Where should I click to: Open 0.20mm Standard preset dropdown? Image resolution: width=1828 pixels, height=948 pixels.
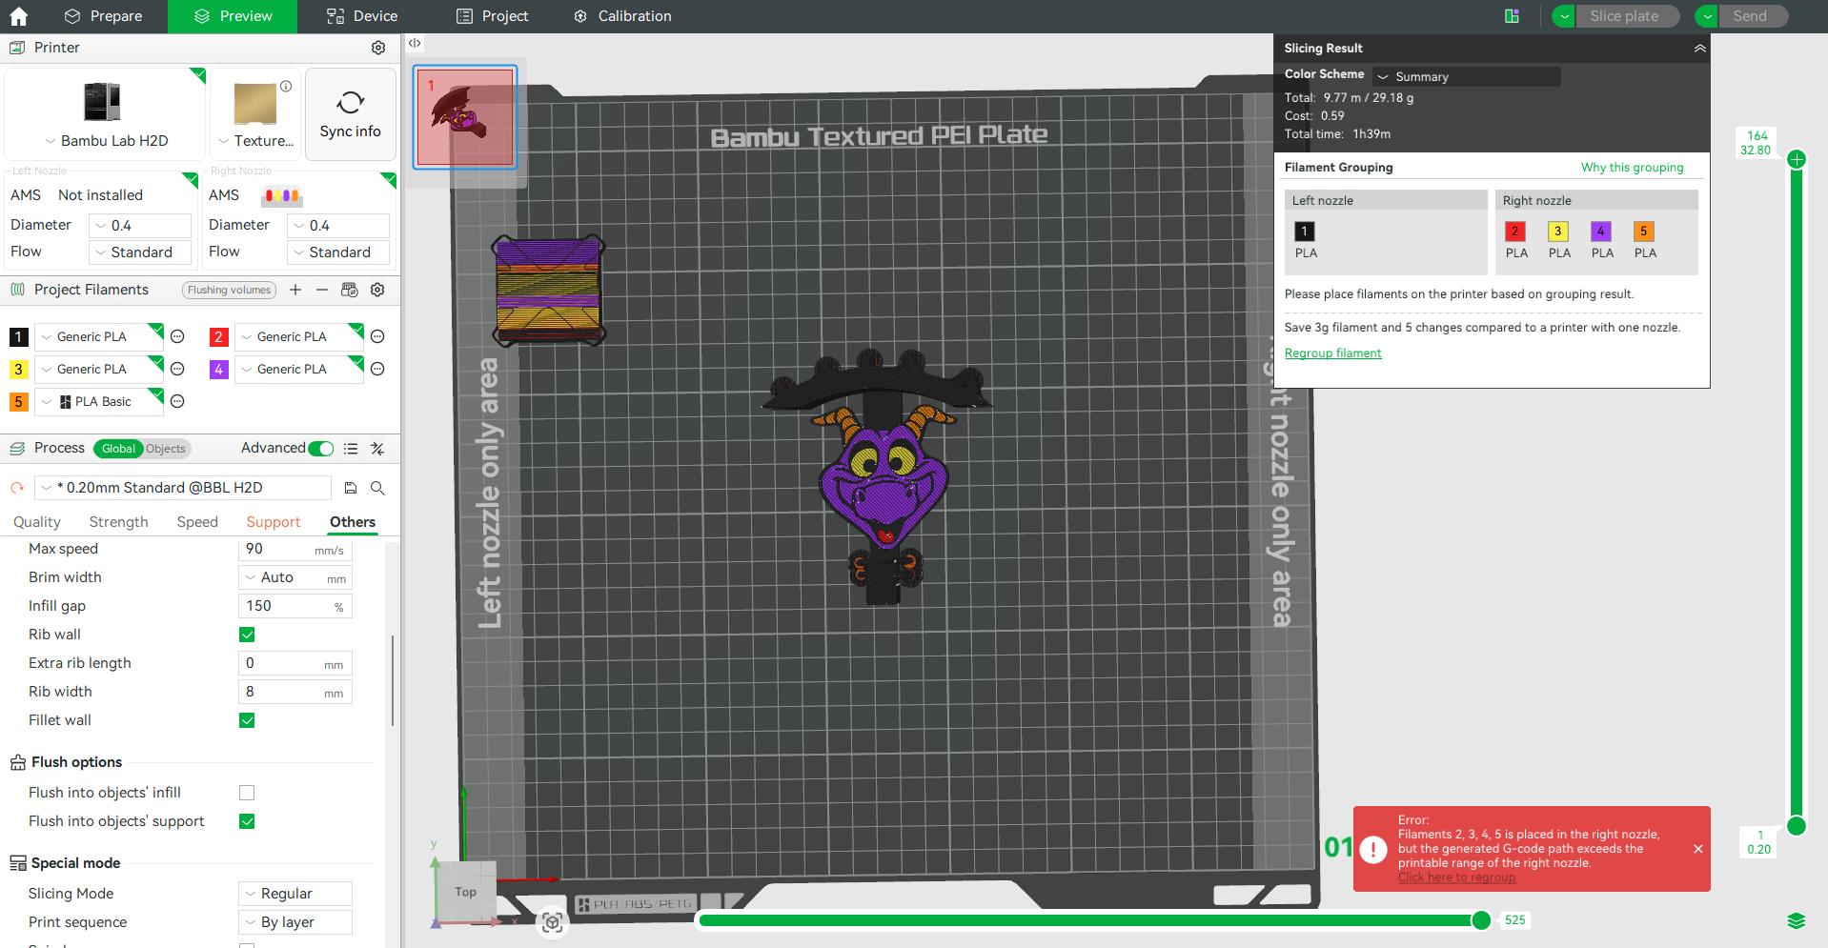point(183,488)
